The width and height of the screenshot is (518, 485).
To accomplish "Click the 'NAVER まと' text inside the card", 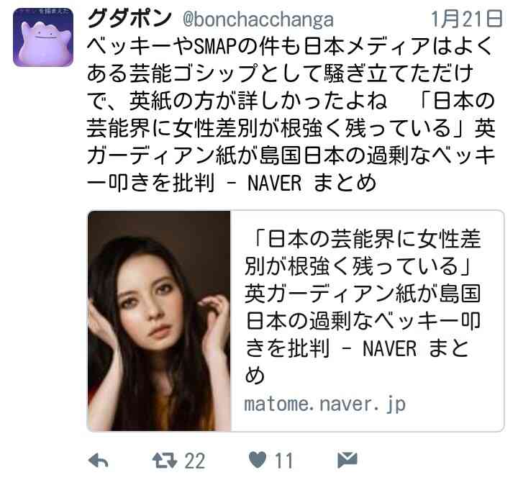I will (x=416, y=348).
